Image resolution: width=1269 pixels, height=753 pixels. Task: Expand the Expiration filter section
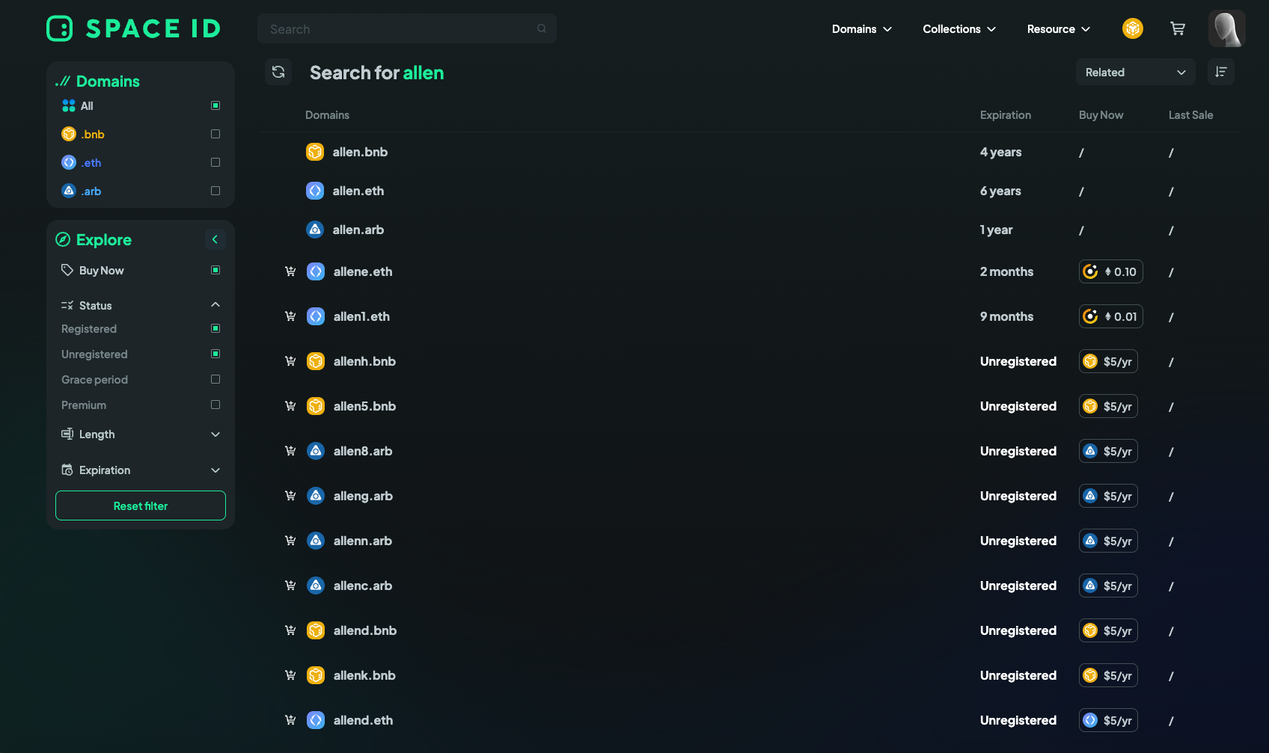(215, 470)
